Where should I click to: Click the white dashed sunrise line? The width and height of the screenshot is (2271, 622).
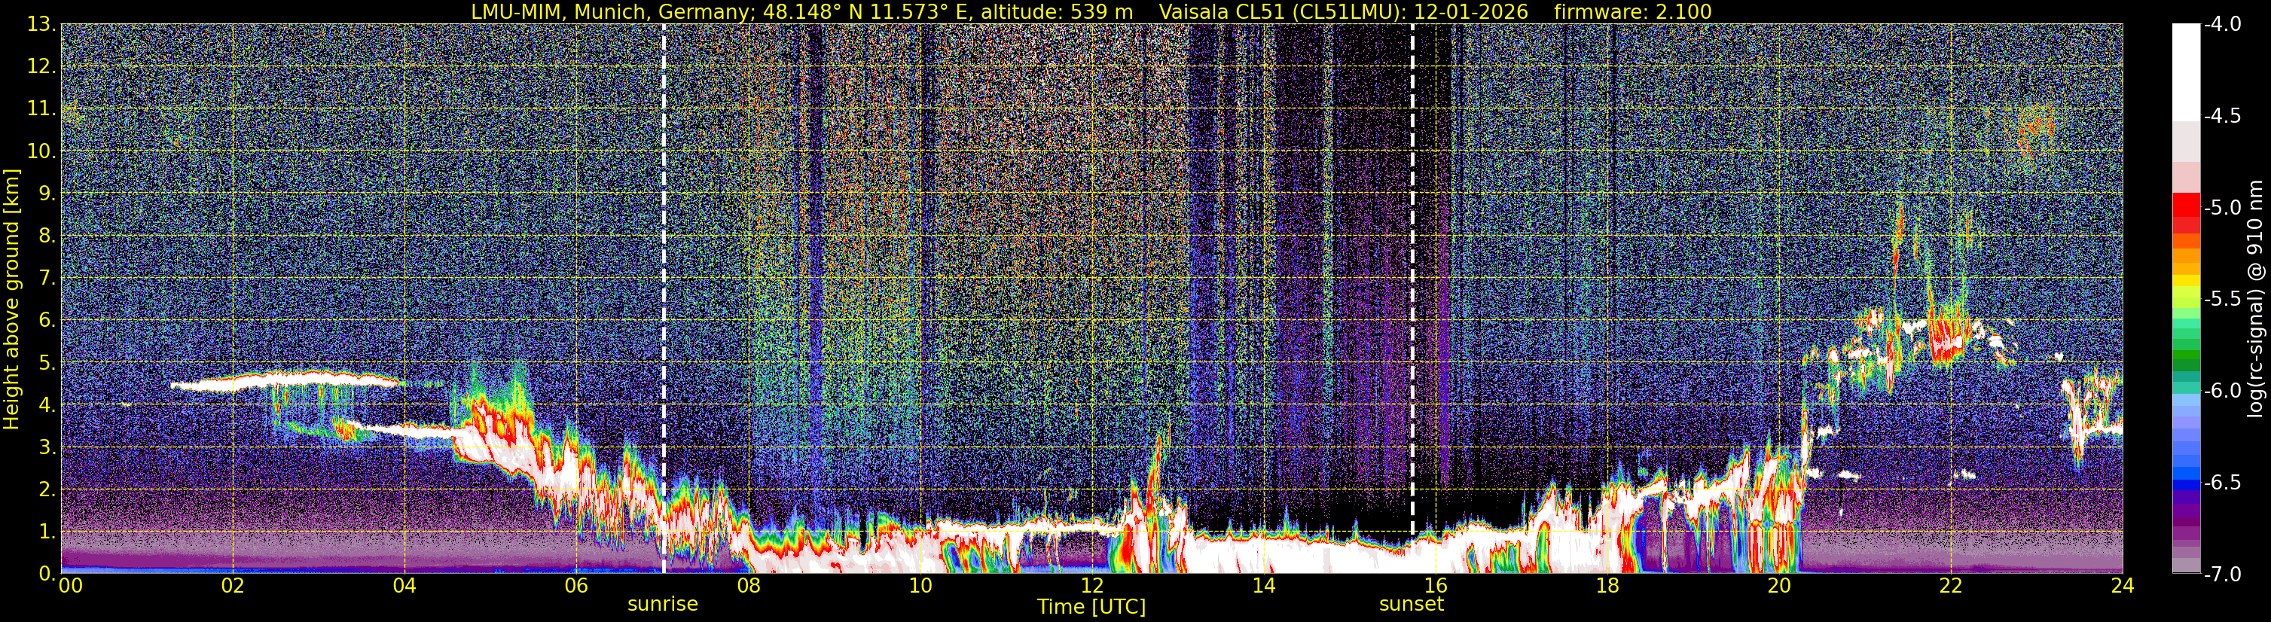click(x=664, y=299)
